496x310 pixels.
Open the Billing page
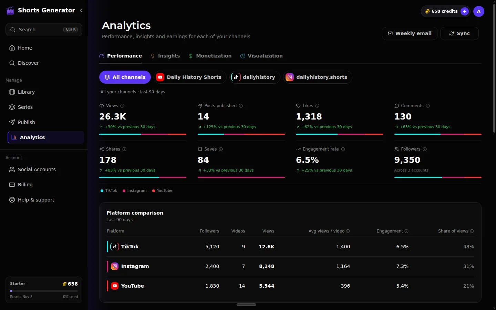point(44,185)
